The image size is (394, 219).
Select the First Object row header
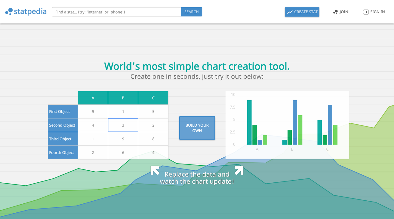point(63,112)
